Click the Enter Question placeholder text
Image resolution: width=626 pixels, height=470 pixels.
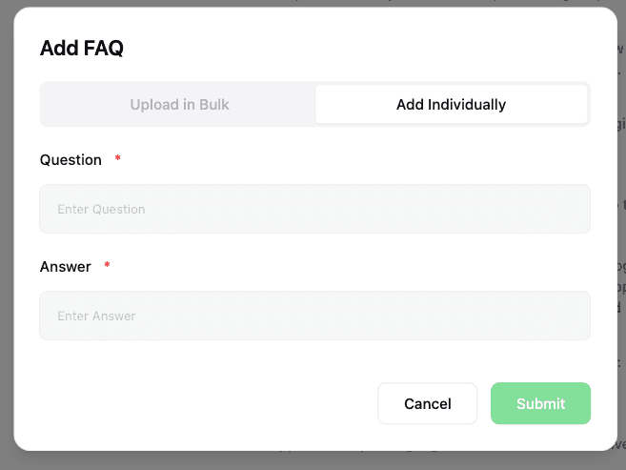[x=101, y=209]
